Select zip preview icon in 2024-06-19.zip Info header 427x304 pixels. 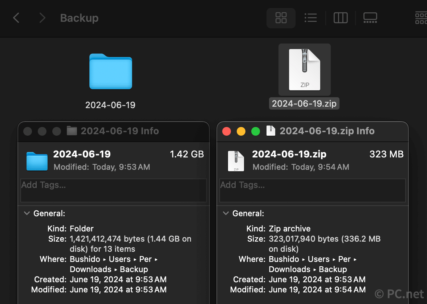pos(236,161)
